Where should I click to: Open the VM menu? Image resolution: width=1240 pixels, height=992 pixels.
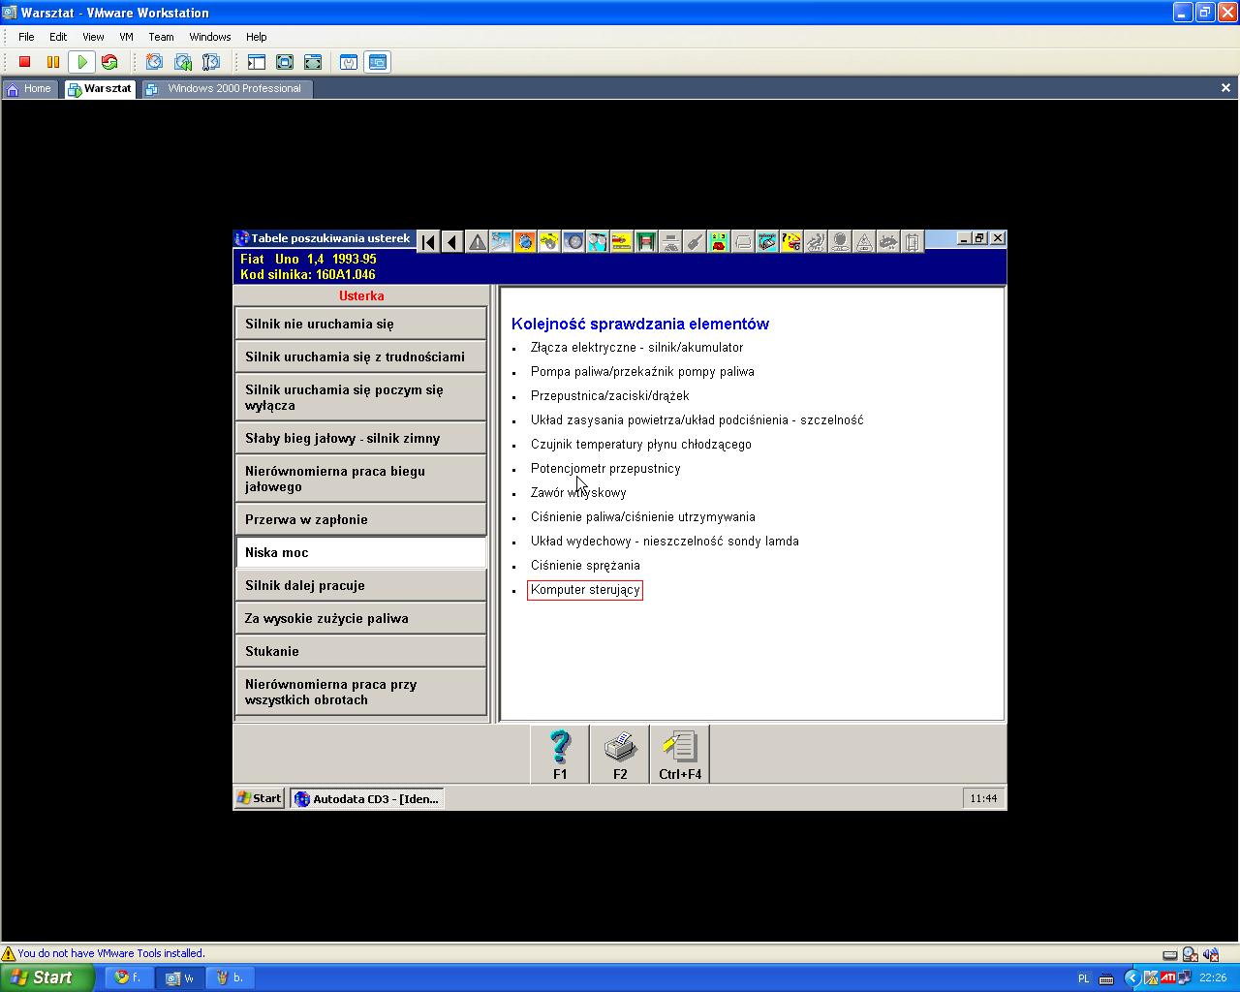(x=126, y=37)
